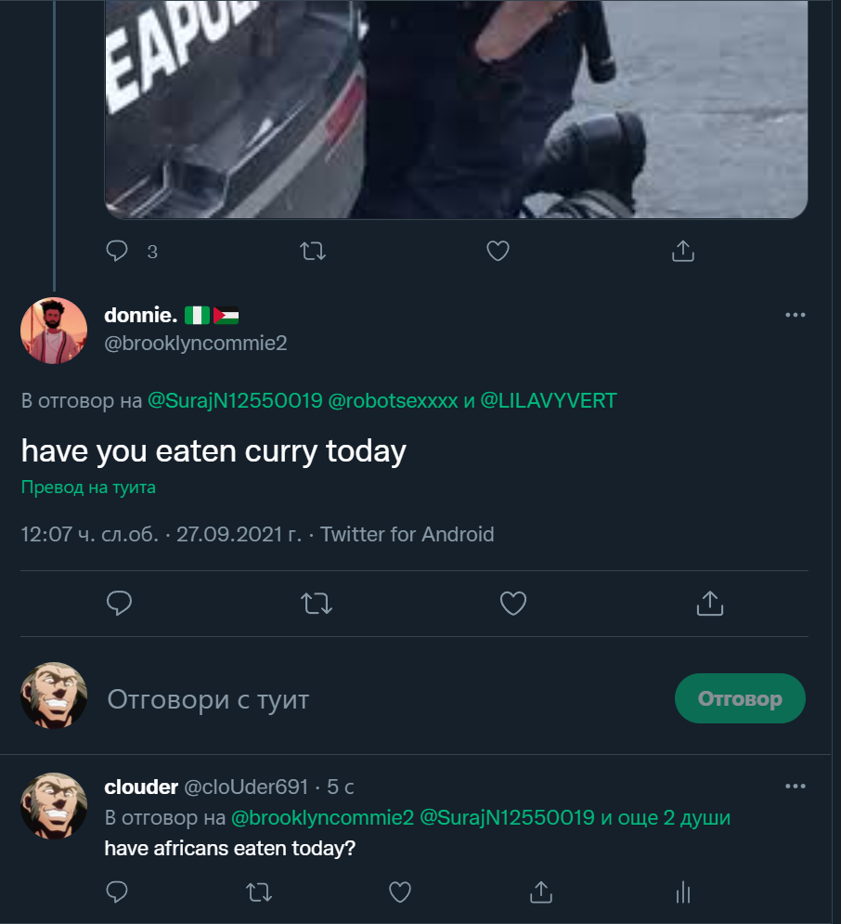This screenshot has width=841, height=924.
Task: Click reply icon under clouder's tweet
Action: click(x=117, y=892)
